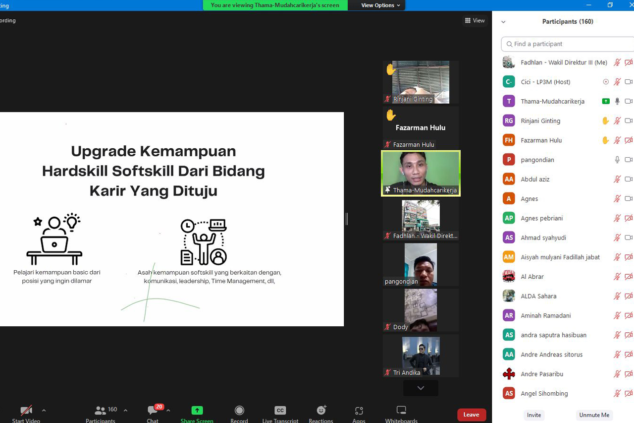
Task: Click the raised hand icon beside Rinjani Ginting
Action: (x=605, y=121)
